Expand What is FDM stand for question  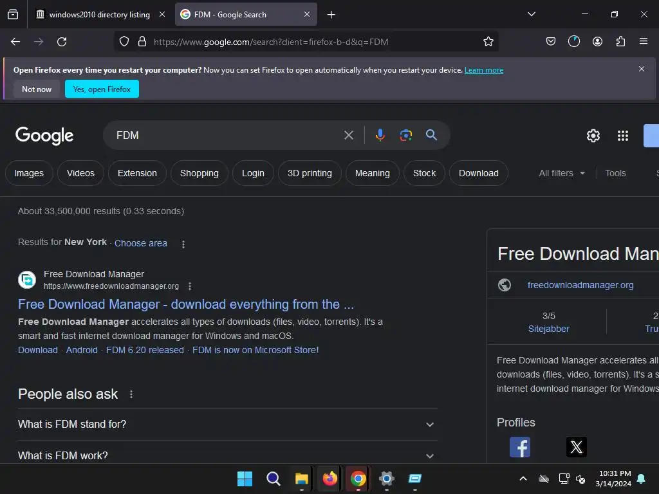(x=227, y=425)
